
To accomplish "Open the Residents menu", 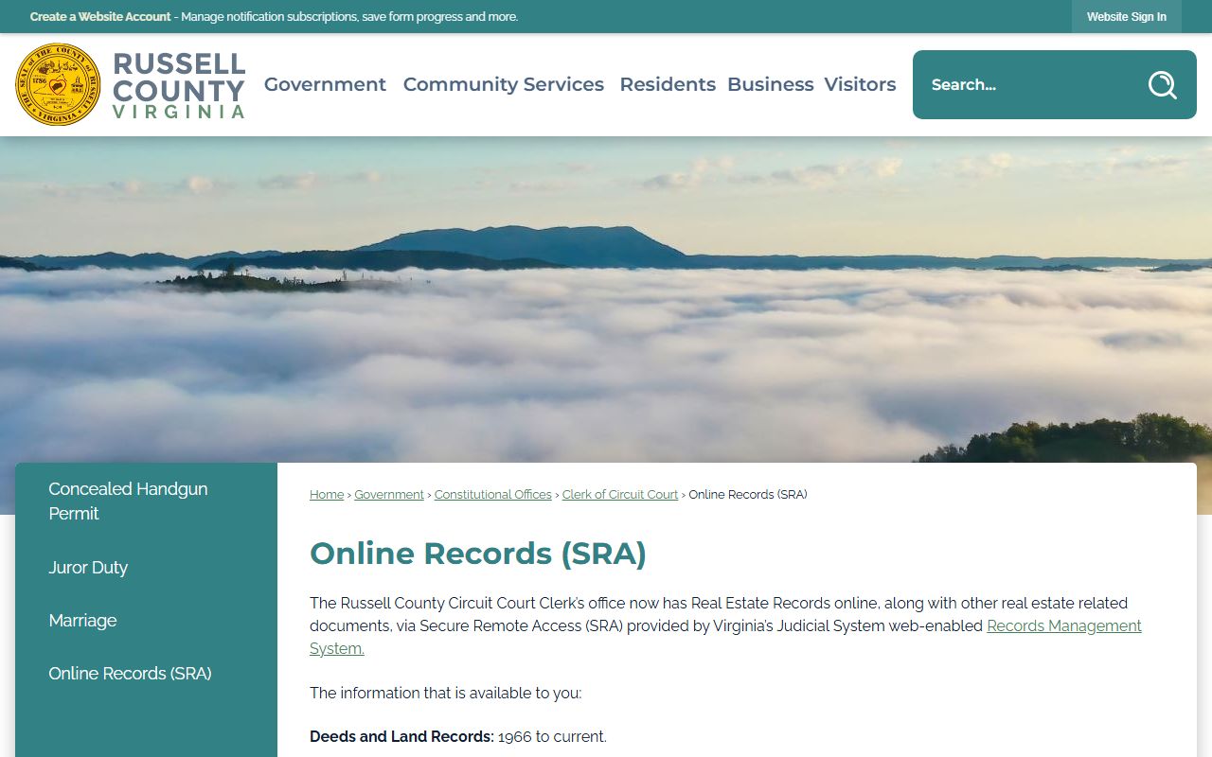I will [668, 84].
